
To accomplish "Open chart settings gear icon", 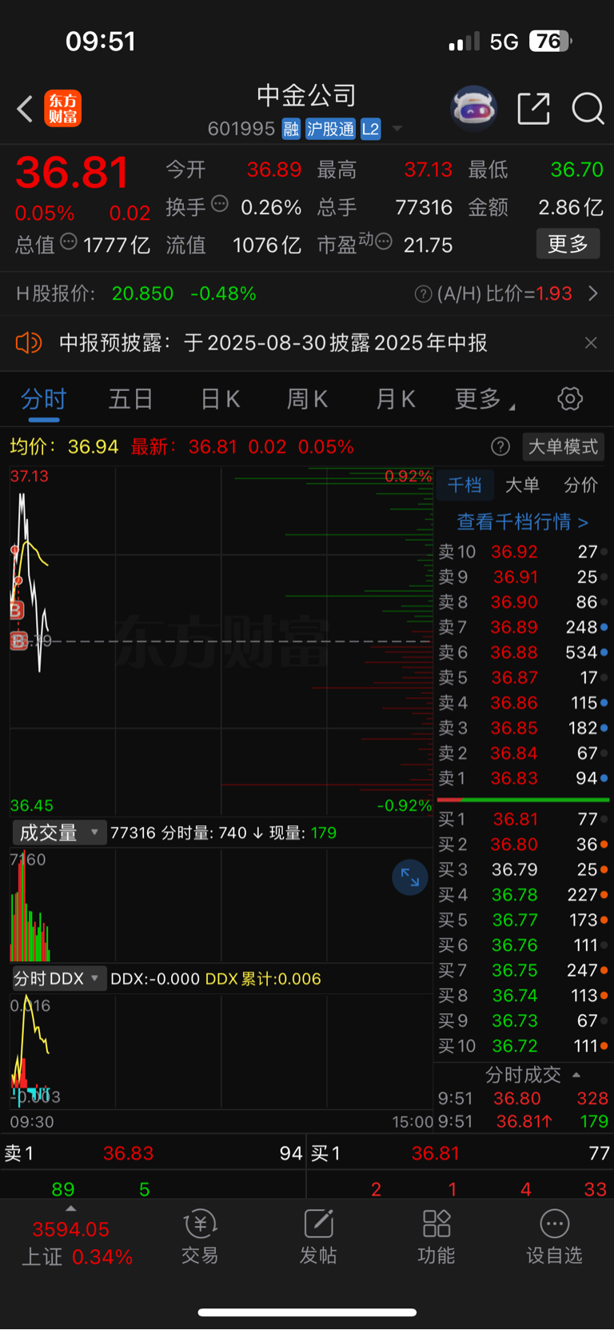I will pos(570,399).
